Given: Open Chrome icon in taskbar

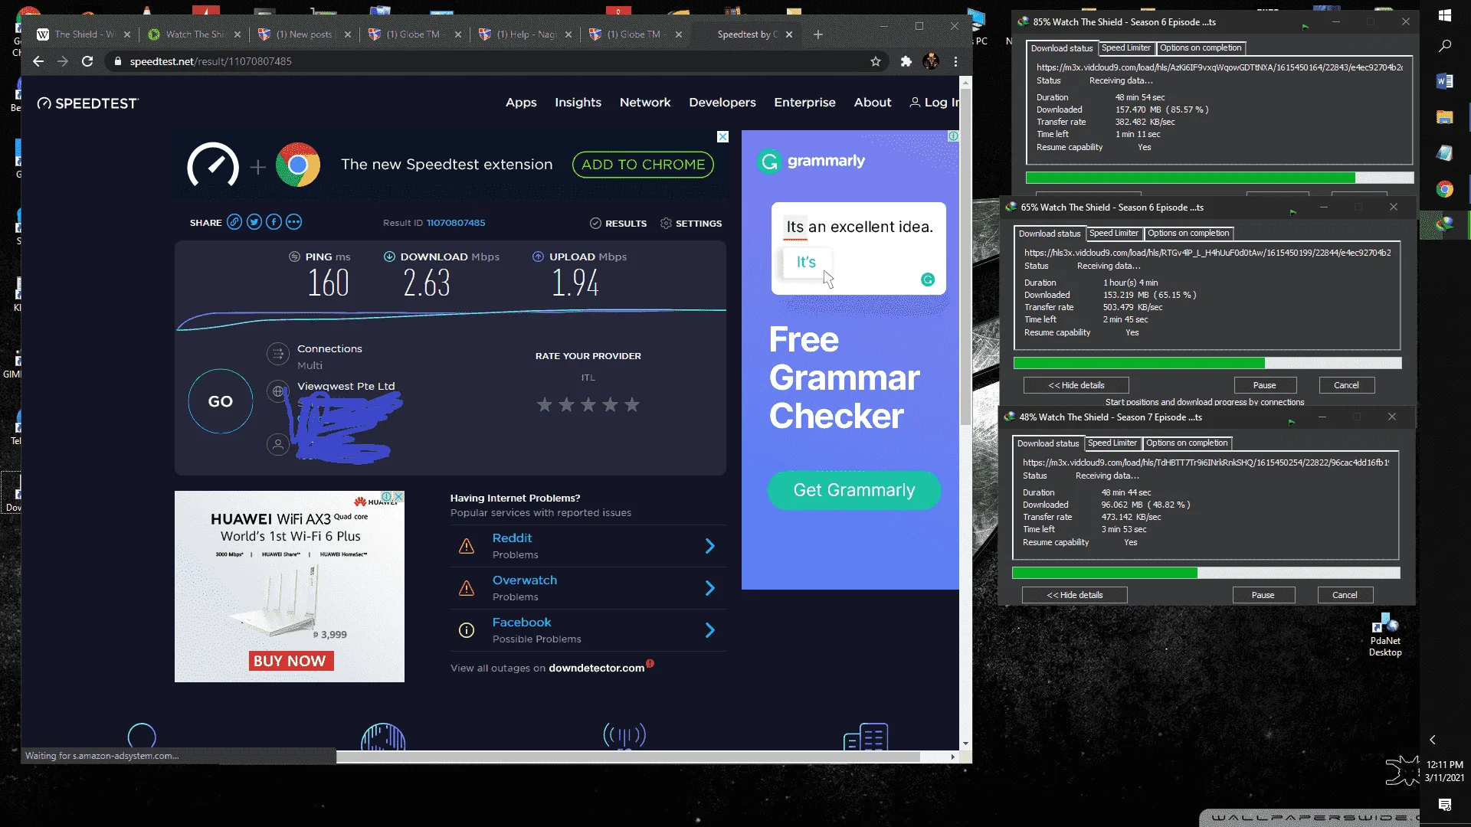Looking at the screenshot, I should [1445, 189].
